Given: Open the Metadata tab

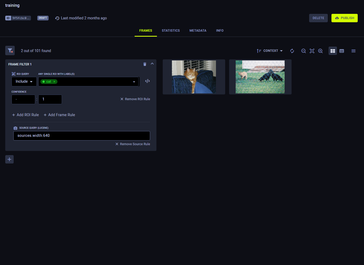Looking at the screenshot, I should (x=198, y=31).
